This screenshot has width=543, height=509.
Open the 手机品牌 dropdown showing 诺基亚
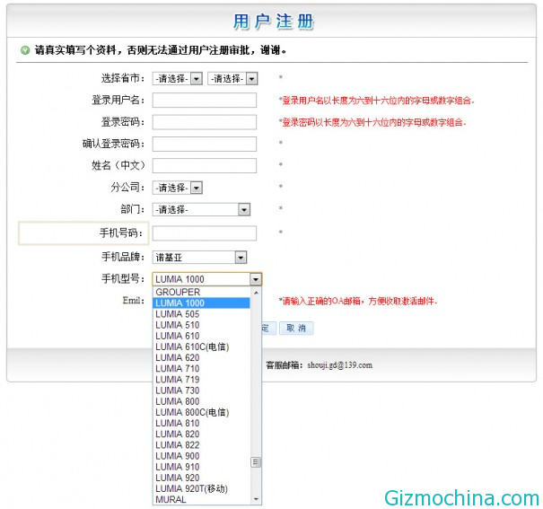click(199, 258)
